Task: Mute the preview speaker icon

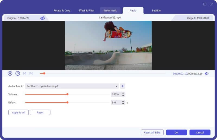Action: click(x=206, y=74)
